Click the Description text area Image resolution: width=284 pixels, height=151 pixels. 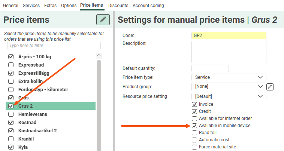229,52
